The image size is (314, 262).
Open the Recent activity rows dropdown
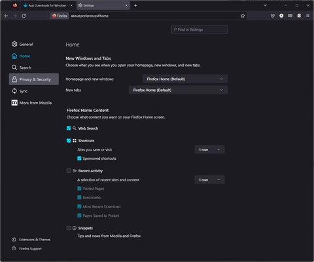point(209,179)
